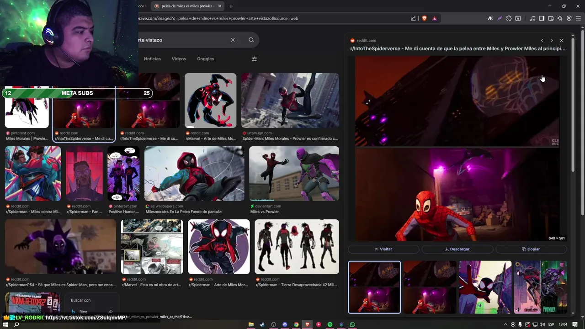Select the white-background Miles related thumbnail in preview

pos(485,287)
